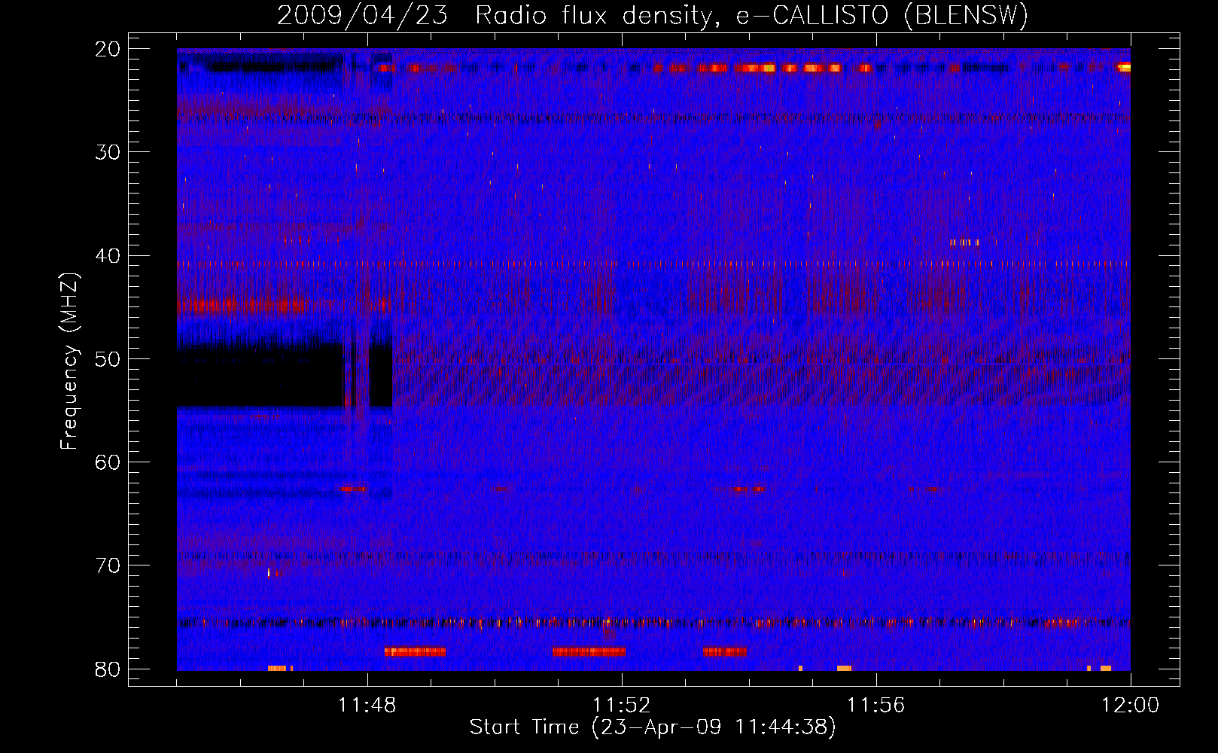Click the 11:48 time tick label
1218x753 pixels.
(367, 706)
